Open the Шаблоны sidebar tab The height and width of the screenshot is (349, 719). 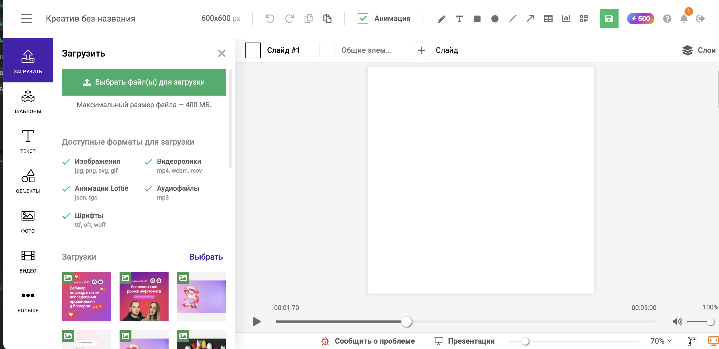point(28,102)
